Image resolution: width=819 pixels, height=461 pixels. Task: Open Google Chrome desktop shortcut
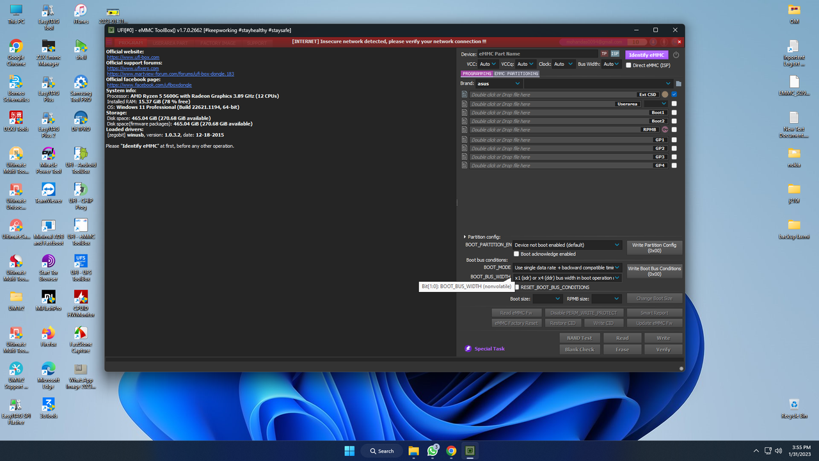tap(16, 53)
